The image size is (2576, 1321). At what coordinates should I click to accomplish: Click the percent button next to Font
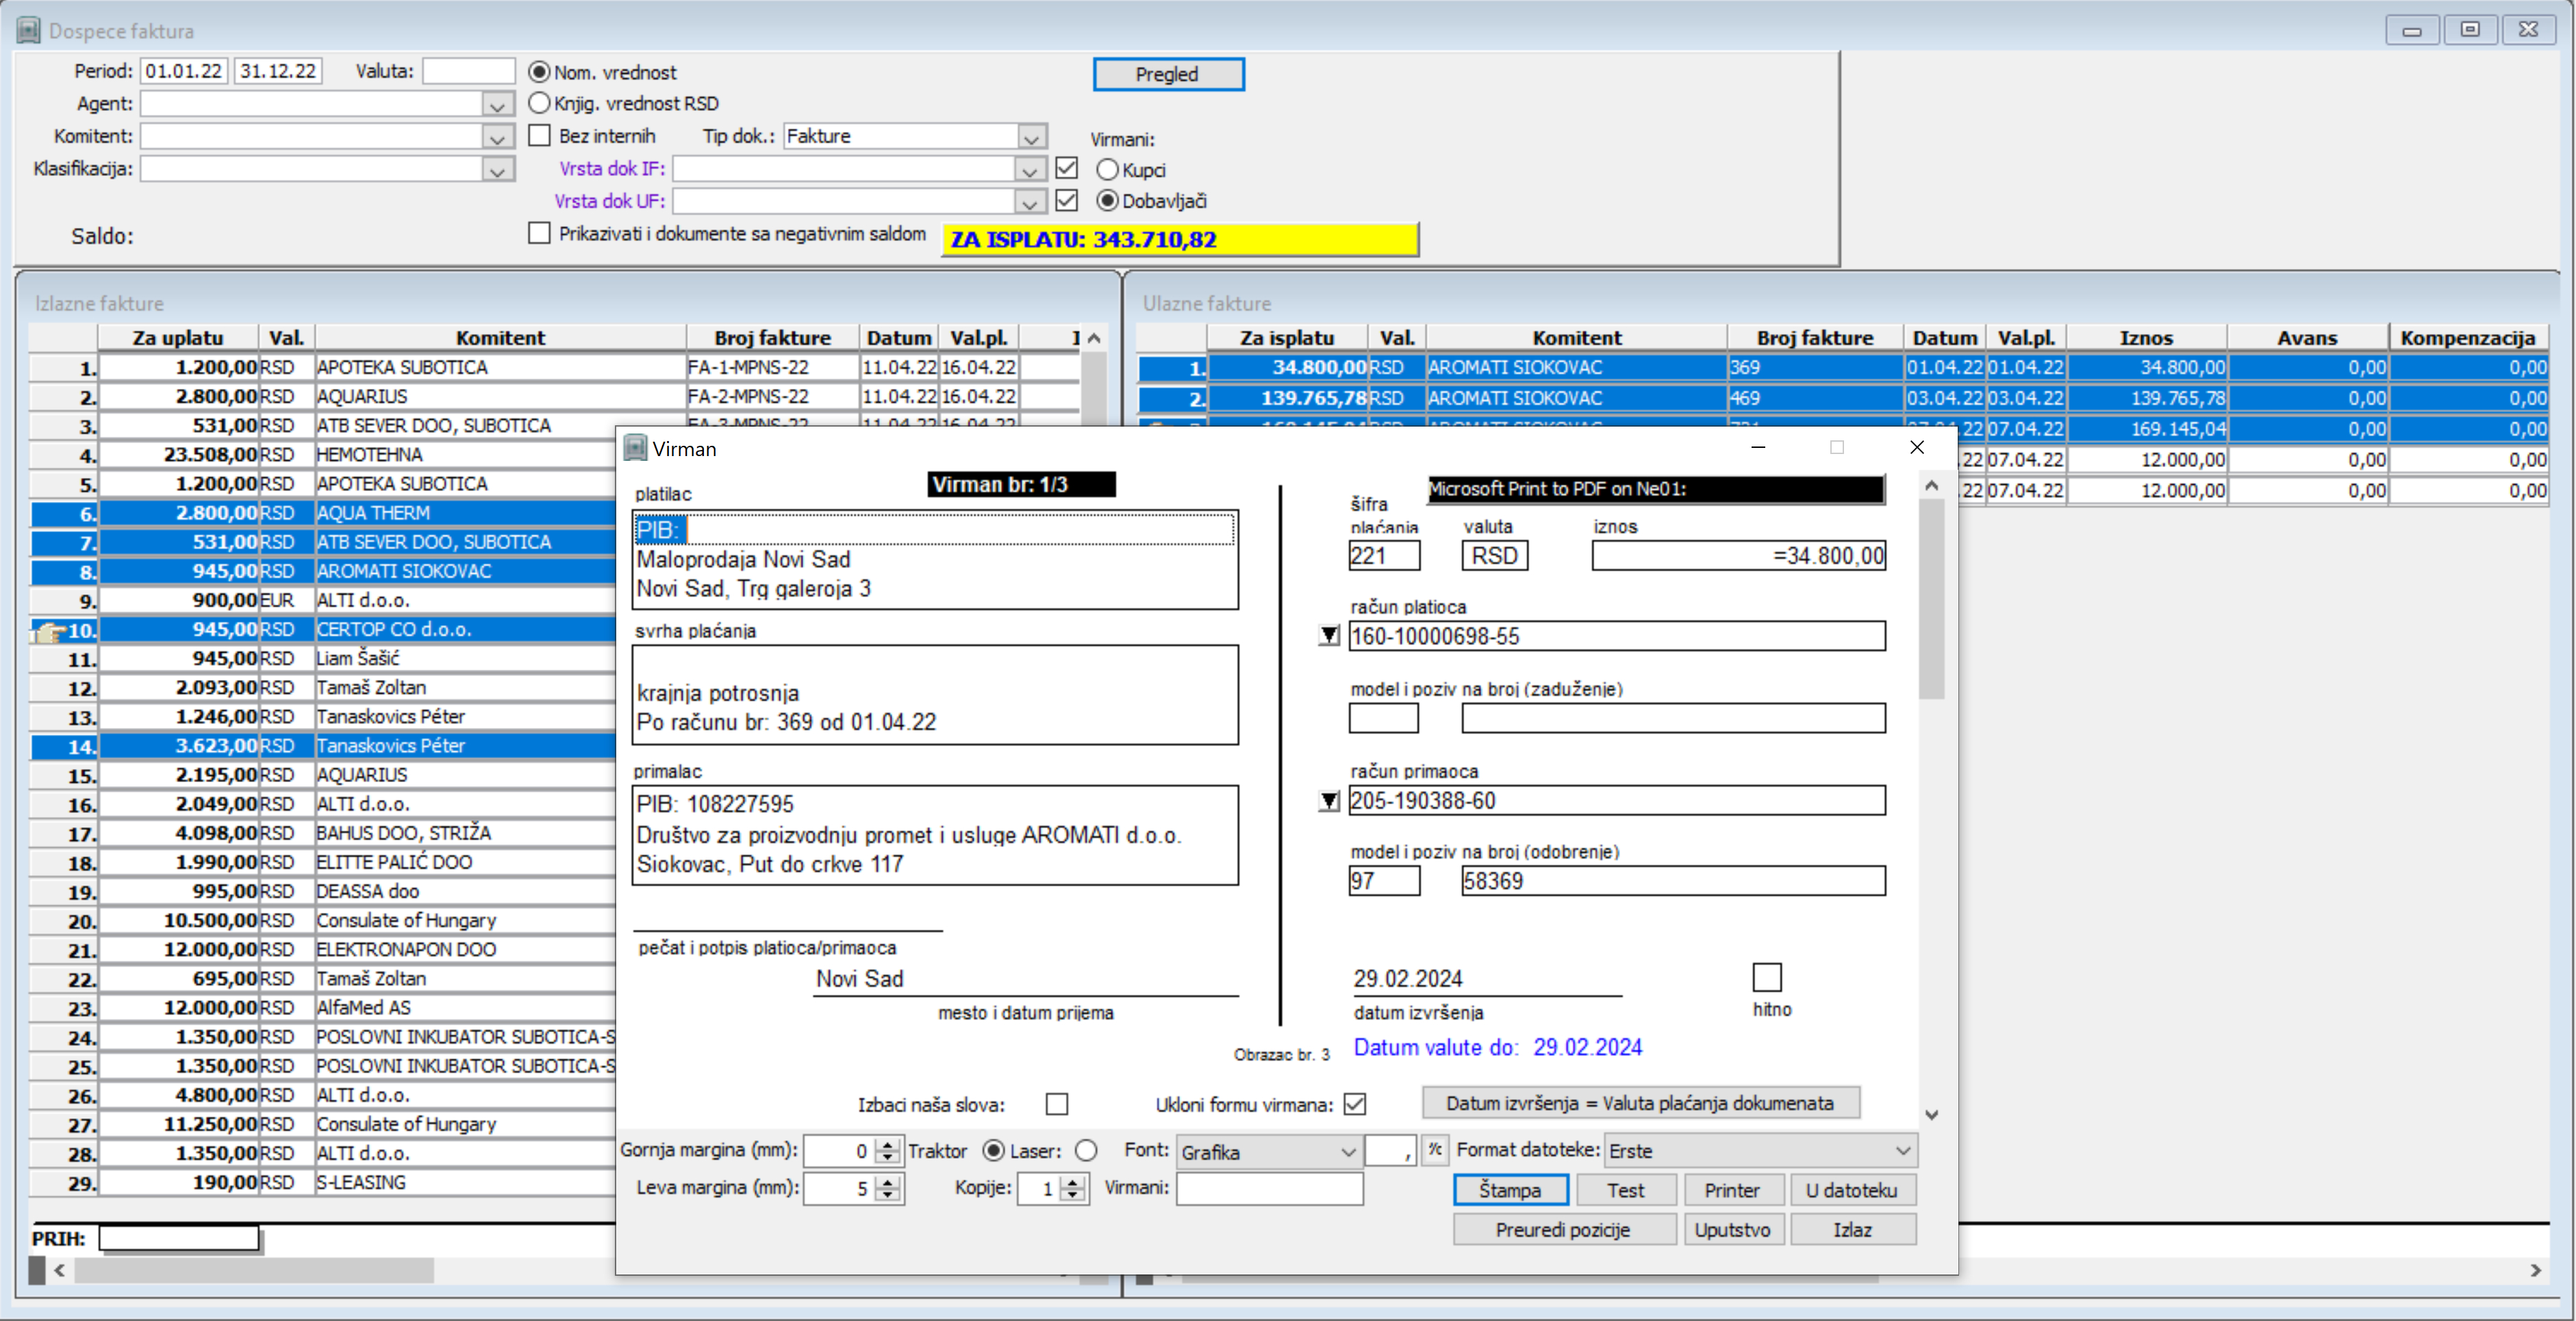point(1434,1150)
